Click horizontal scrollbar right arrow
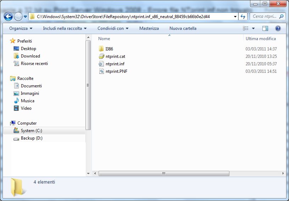 click(x=283, y=173)
